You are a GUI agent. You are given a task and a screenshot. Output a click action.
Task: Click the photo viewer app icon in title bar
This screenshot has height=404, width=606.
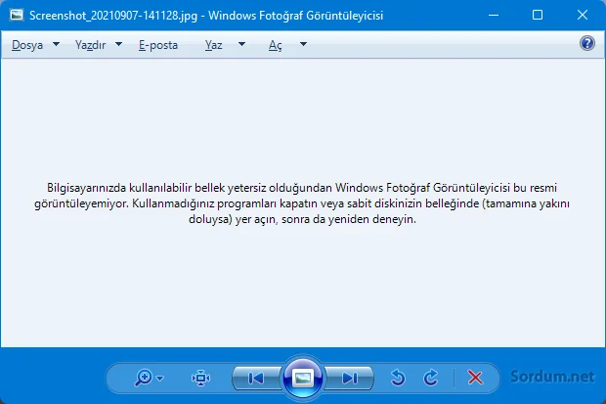[x=17, y=15]
